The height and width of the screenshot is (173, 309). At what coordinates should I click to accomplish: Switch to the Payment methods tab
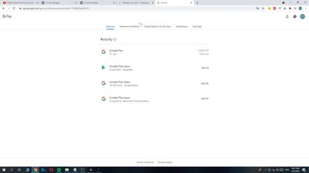129,26
